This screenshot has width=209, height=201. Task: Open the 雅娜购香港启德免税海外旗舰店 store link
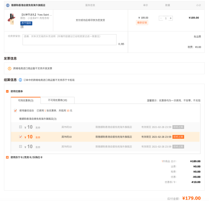[28, 5]
